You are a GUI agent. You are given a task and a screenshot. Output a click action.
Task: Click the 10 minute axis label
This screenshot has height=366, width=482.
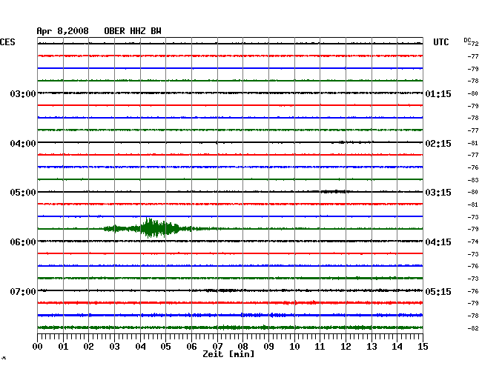294,347
